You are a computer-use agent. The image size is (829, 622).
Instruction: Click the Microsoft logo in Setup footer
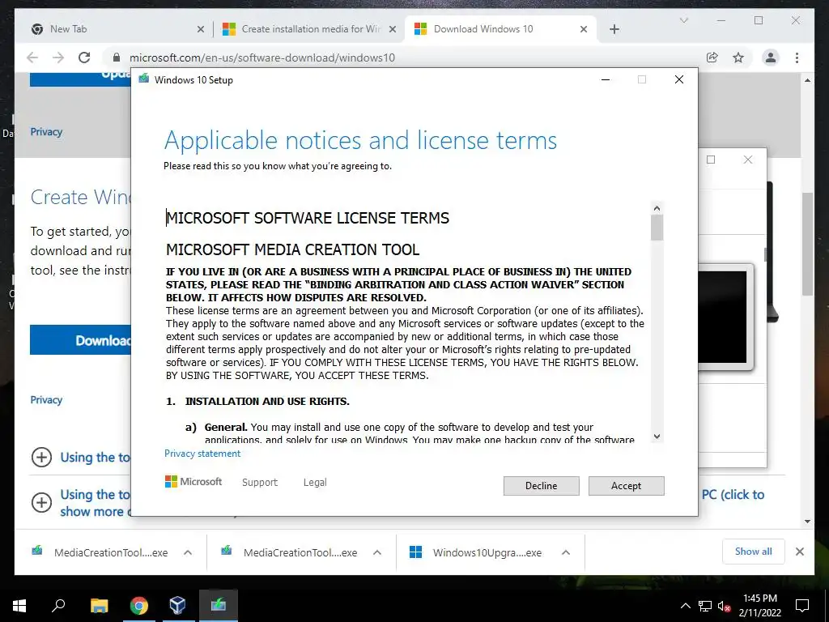[x=193, y=481]
